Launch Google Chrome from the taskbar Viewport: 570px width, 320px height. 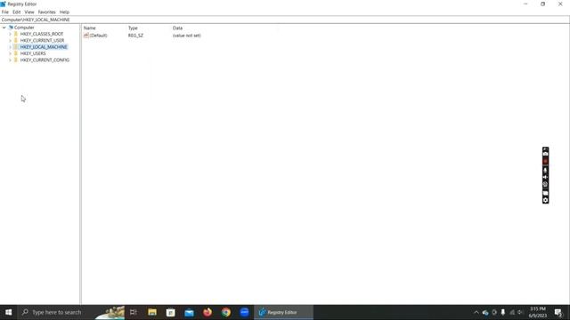point(226,312)
